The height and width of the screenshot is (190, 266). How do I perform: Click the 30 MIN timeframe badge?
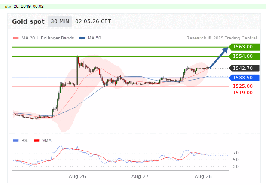coord(60,21)
